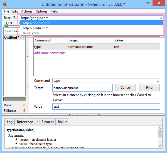167x153 pixels.
Task: Switch to the Rollup tab
Action: 63,122
